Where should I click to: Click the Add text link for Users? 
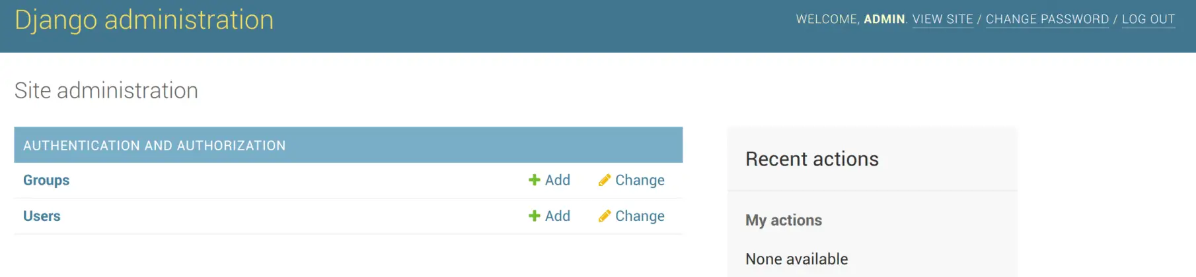[x=557, y=216]
